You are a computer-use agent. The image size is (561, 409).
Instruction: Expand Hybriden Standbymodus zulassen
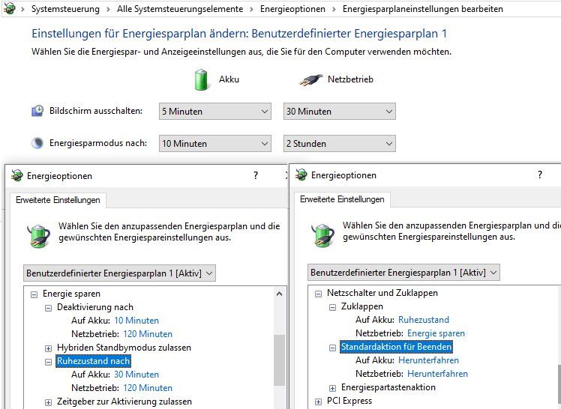pyautogui.click(x=48, y=348)
